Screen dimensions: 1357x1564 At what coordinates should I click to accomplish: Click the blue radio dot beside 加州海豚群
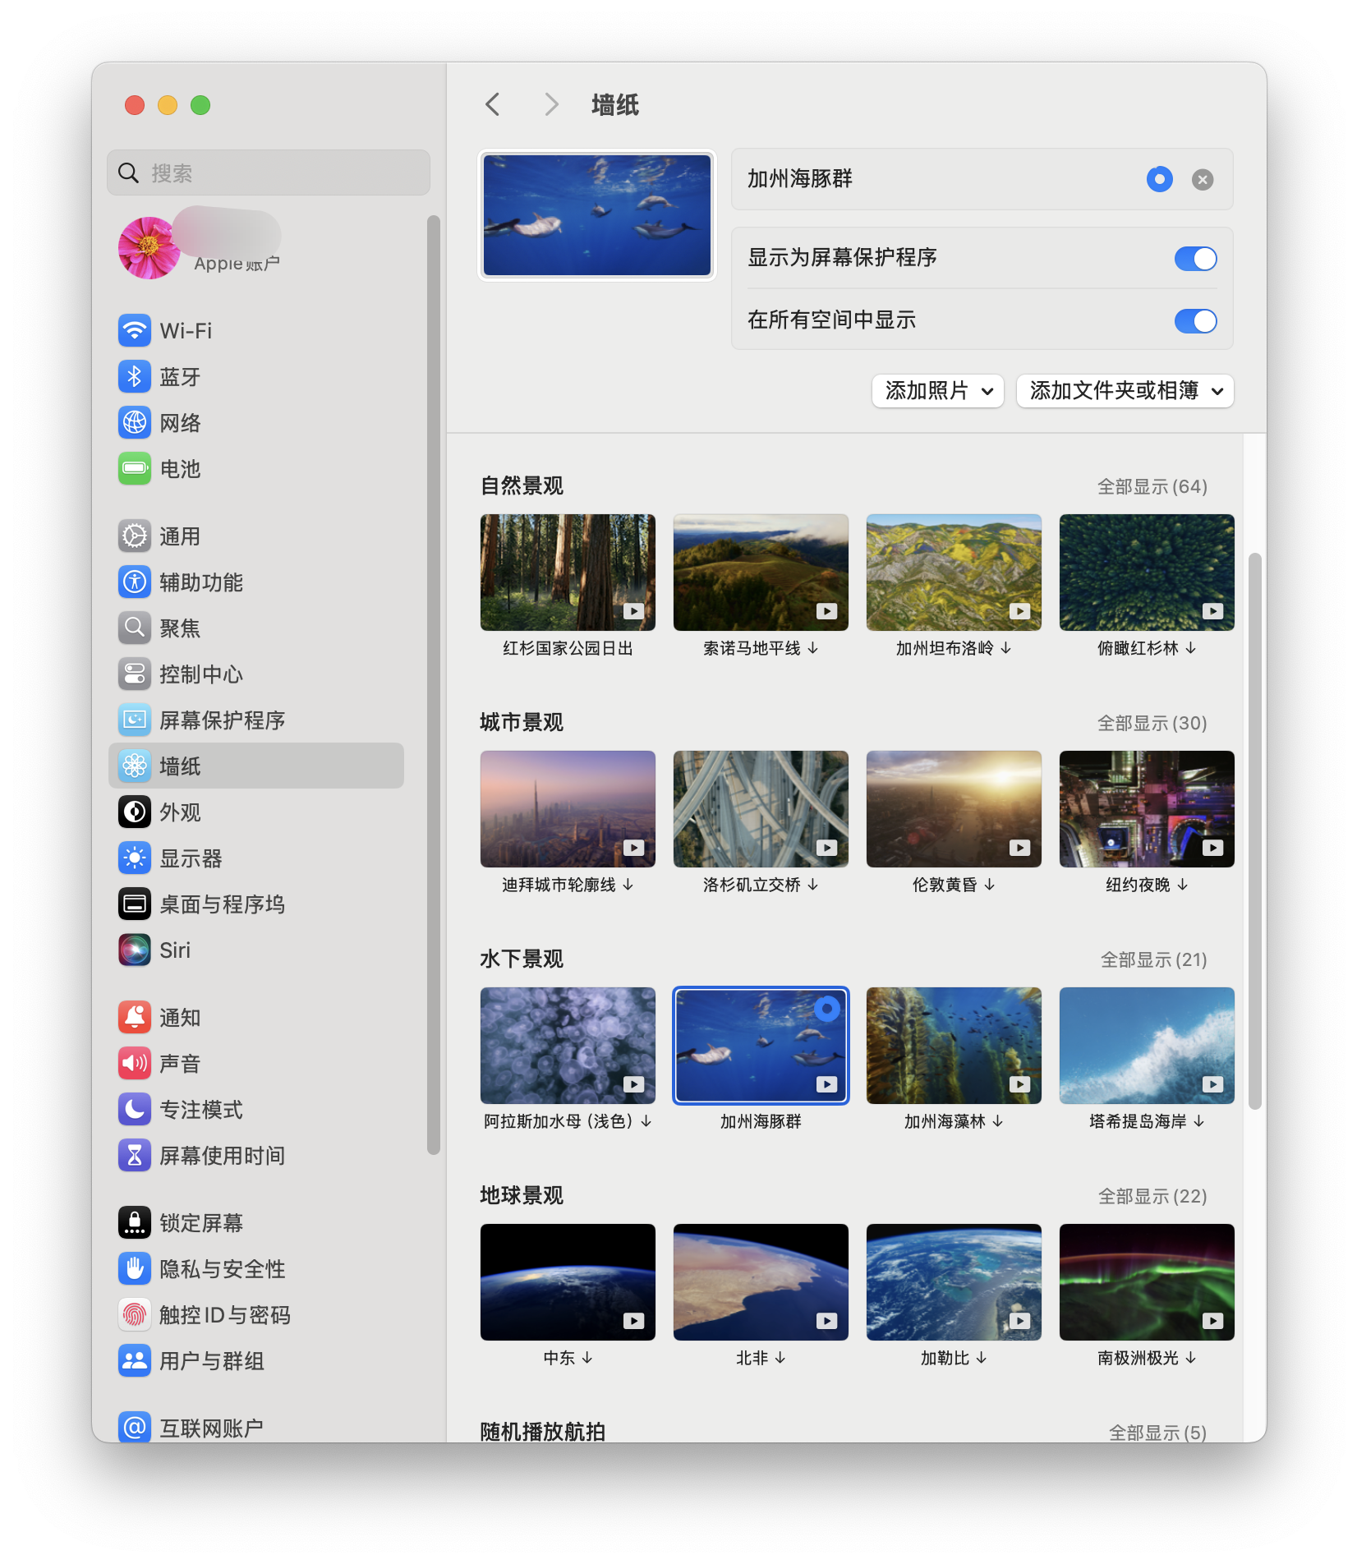[x=1159, y=179]
